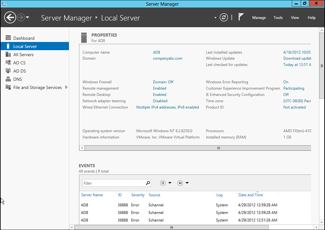
Task: Toggle IE Enhanced Security Configuration Off link
Action: click(x=286, y=95)
